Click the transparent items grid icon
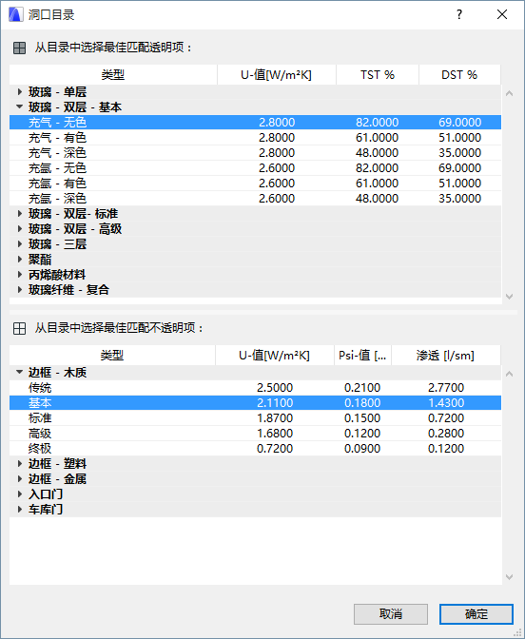The image size is (525, 639). [19, 48]
